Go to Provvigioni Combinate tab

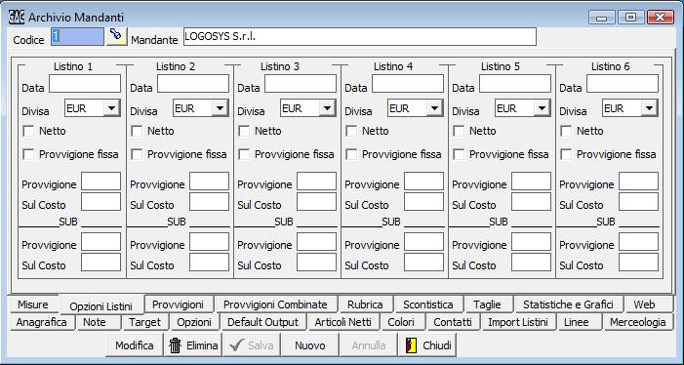click(x=275, y=304)
